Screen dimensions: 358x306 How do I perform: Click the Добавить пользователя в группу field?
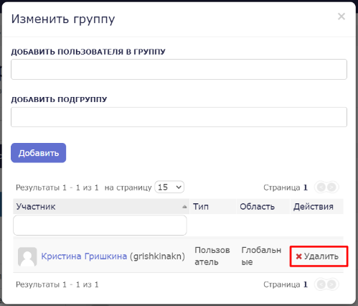click(179, 69)
